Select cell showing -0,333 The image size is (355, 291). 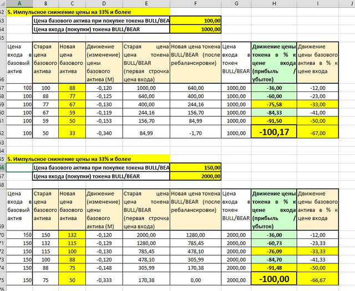click(104, 279)
